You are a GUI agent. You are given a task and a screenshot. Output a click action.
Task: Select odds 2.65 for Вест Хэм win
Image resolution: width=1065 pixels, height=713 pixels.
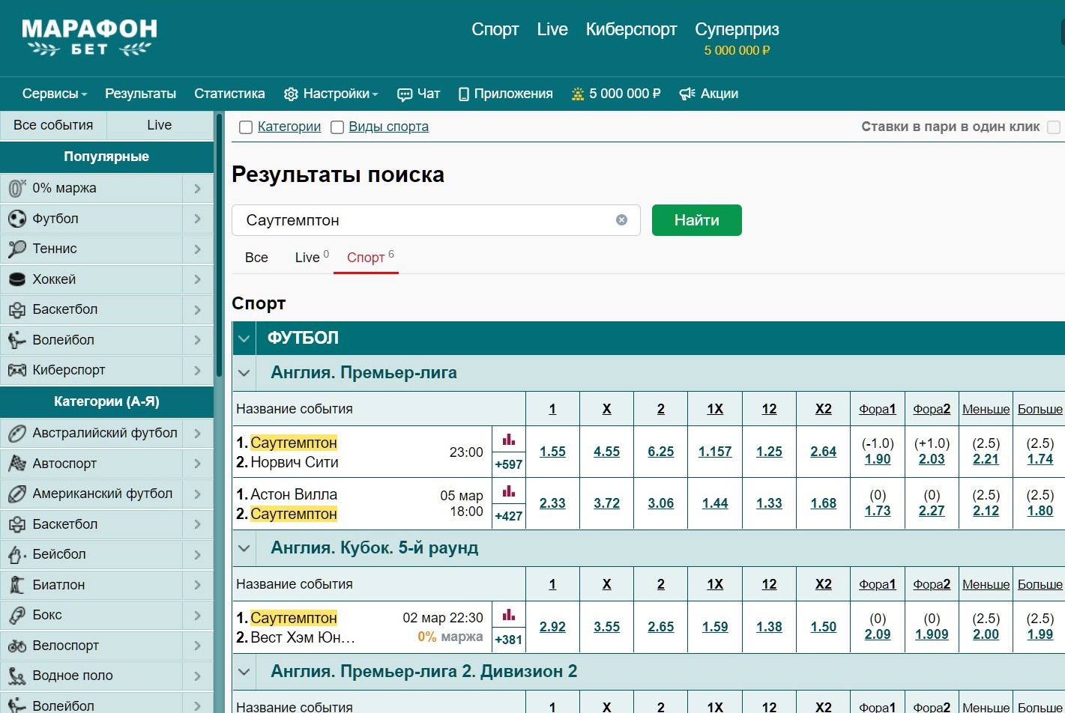tap(661, 627)
